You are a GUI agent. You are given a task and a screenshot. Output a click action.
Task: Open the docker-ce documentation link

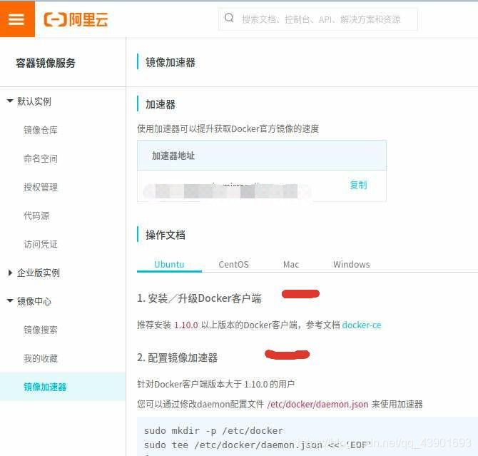362,325
